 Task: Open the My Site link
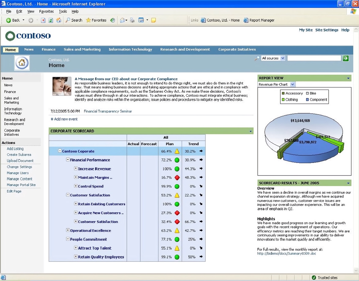[x=306, y=30]
